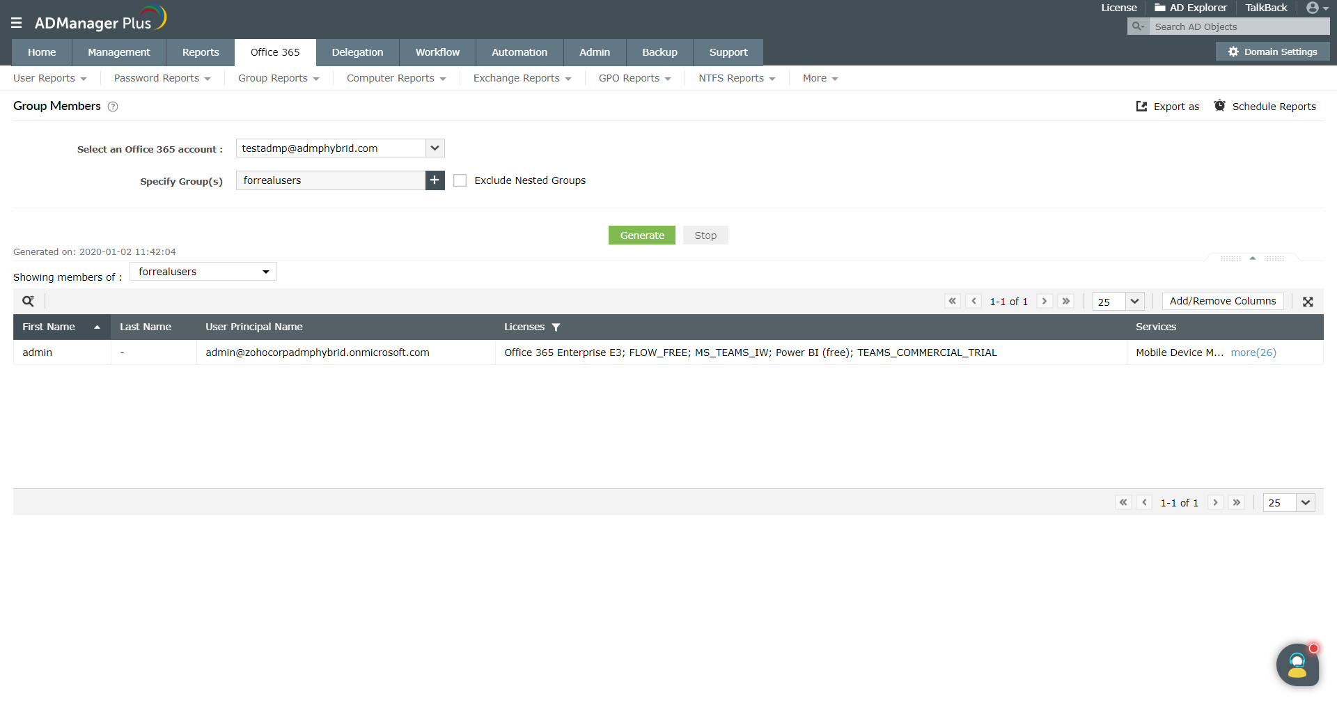Open the Export as options
This screenshot has width=1337, height=705.
(1168, 107)
